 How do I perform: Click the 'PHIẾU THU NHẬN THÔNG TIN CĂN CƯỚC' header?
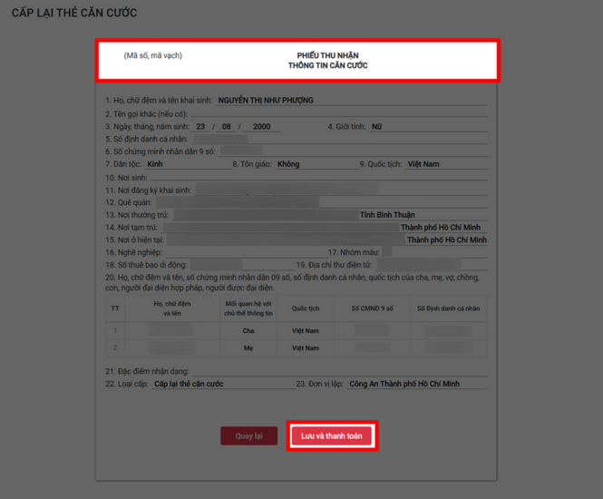pos(327,61)
